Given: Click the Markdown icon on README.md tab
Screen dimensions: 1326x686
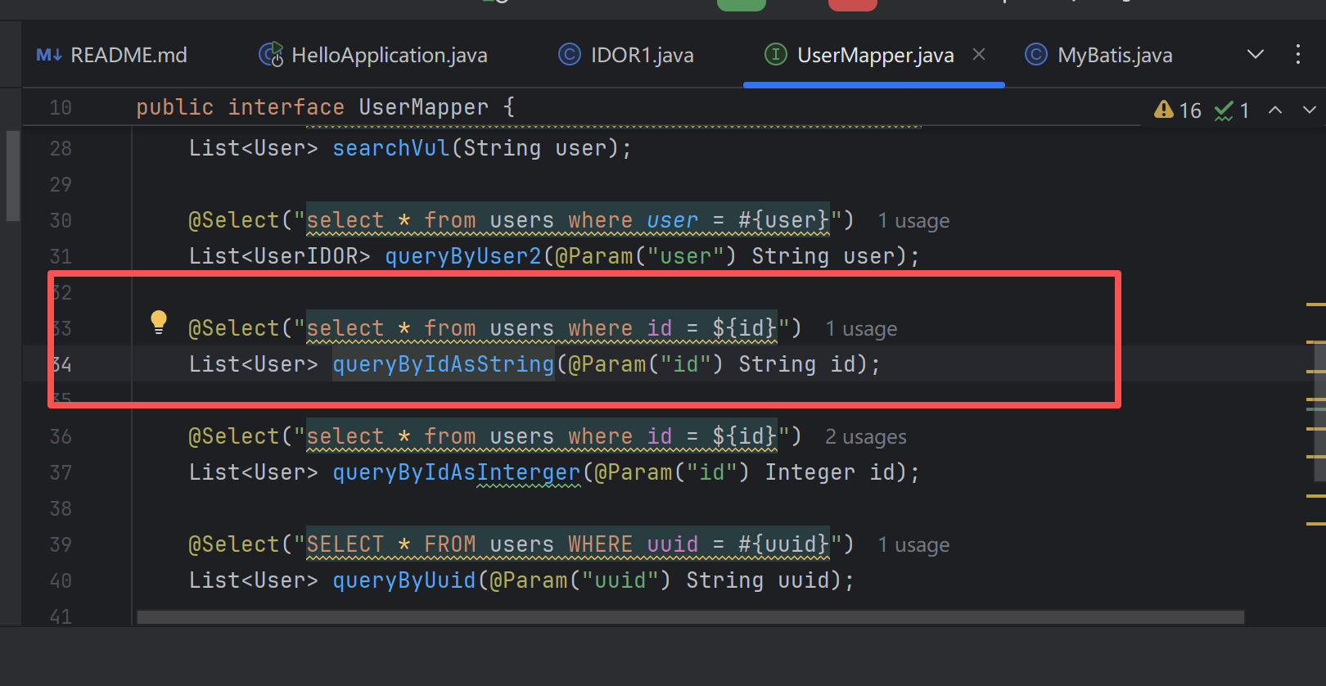Looking at the screenshot, I should coord(49,55).
